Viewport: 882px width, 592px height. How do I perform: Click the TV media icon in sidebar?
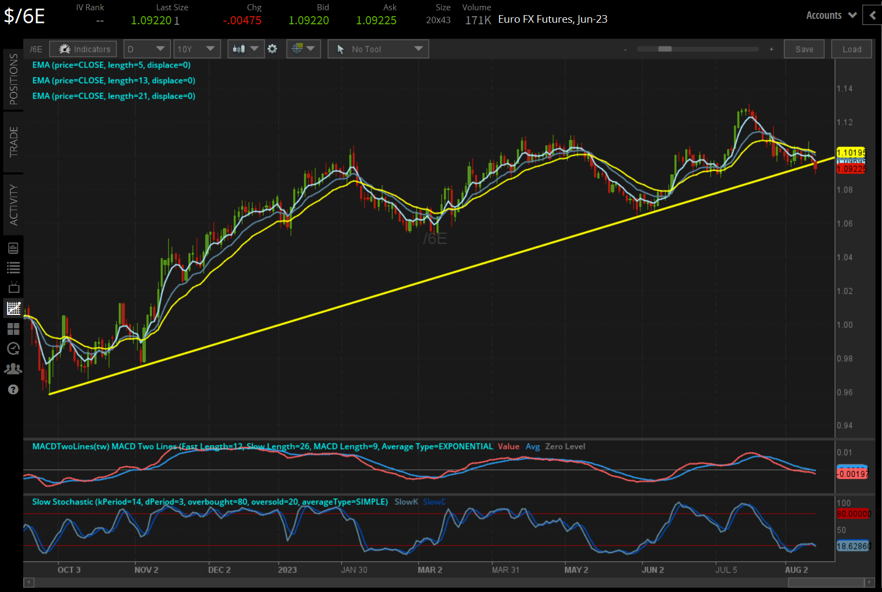(14, 287)
